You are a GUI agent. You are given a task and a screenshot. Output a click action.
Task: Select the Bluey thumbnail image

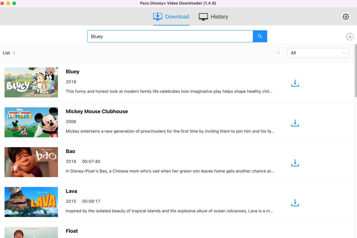coord(31,82)
